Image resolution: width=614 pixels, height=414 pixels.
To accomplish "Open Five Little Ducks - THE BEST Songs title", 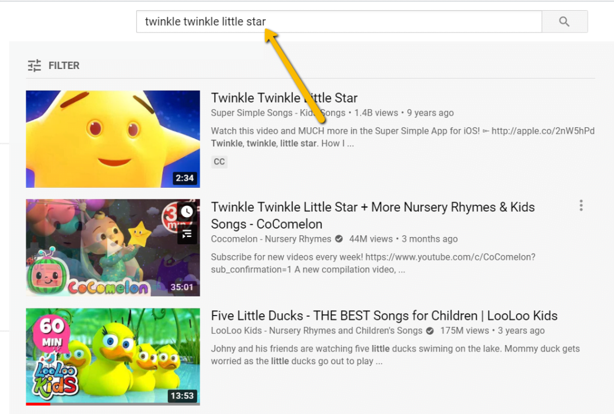I will click(384, 316).
